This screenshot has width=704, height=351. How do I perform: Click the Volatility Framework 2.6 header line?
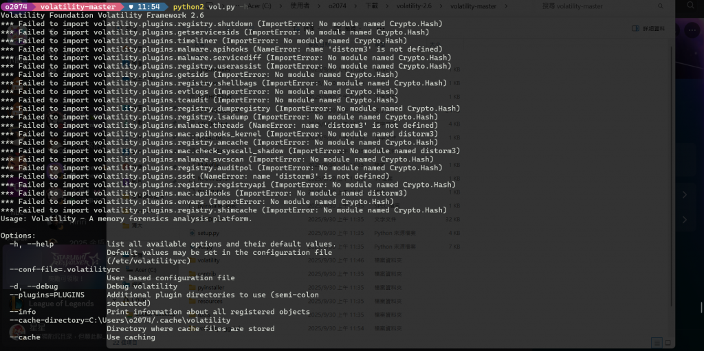click(x=102, y=15)
